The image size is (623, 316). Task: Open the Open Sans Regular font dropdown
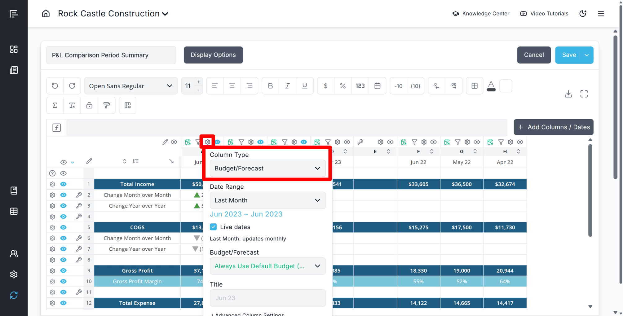(x=131, y=86)
